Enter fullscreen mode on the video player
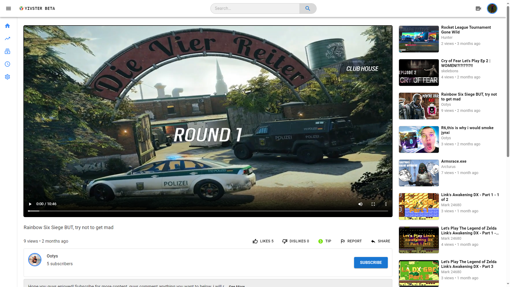 pos(373,204)
